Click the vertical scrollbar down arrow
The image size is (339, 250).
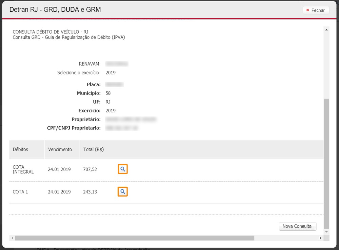(x=326, y=232)
